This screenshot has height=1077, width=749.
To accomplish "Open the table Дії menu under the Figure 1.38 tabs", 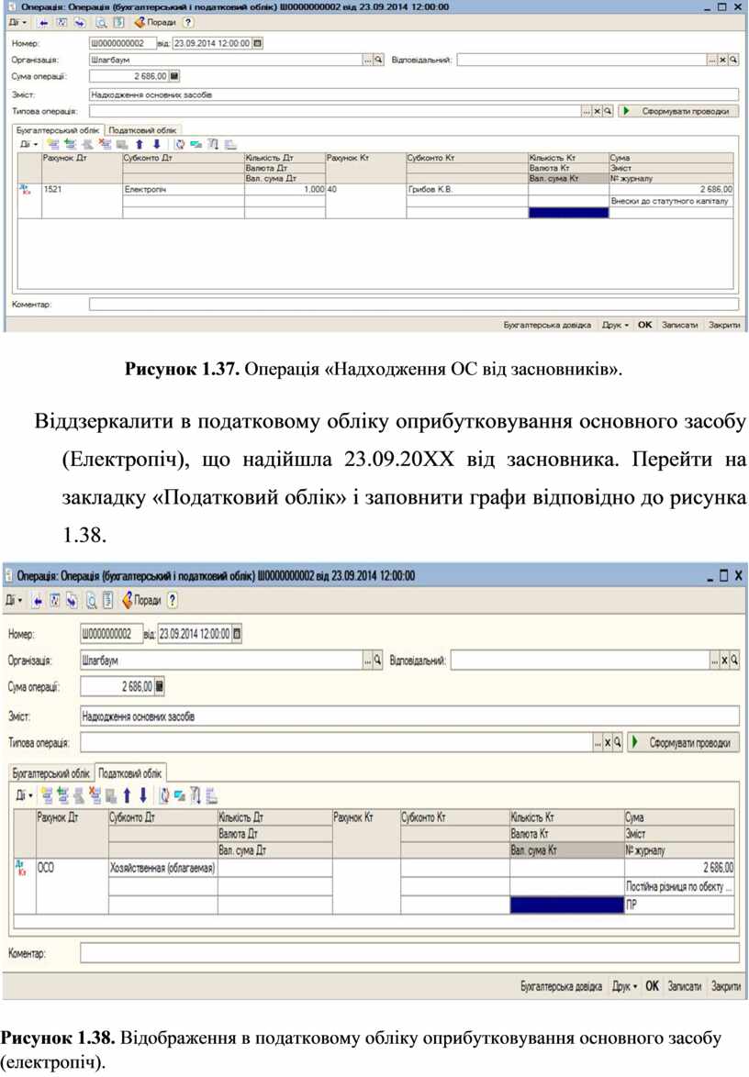I will [x=24, y=795].
